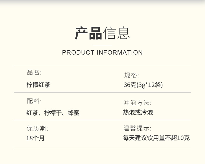The width and height of the screenshot is (205, 164).
Task: Click the brewing method 热泡或冷泡
Action: 138,112
